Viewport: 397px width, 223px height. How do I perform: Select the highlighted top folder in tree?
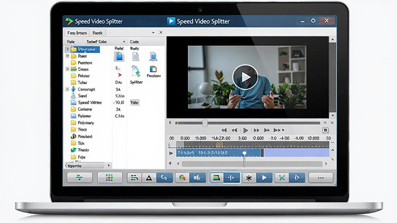coord(85,49)
